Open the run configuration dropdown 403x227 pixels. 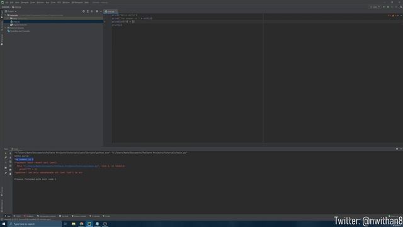[x=375, y=7]
